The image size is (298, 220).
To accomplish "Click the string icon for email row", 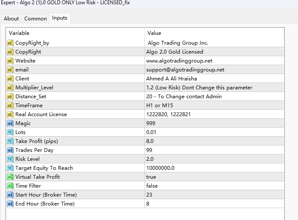I will coord(10,70).
